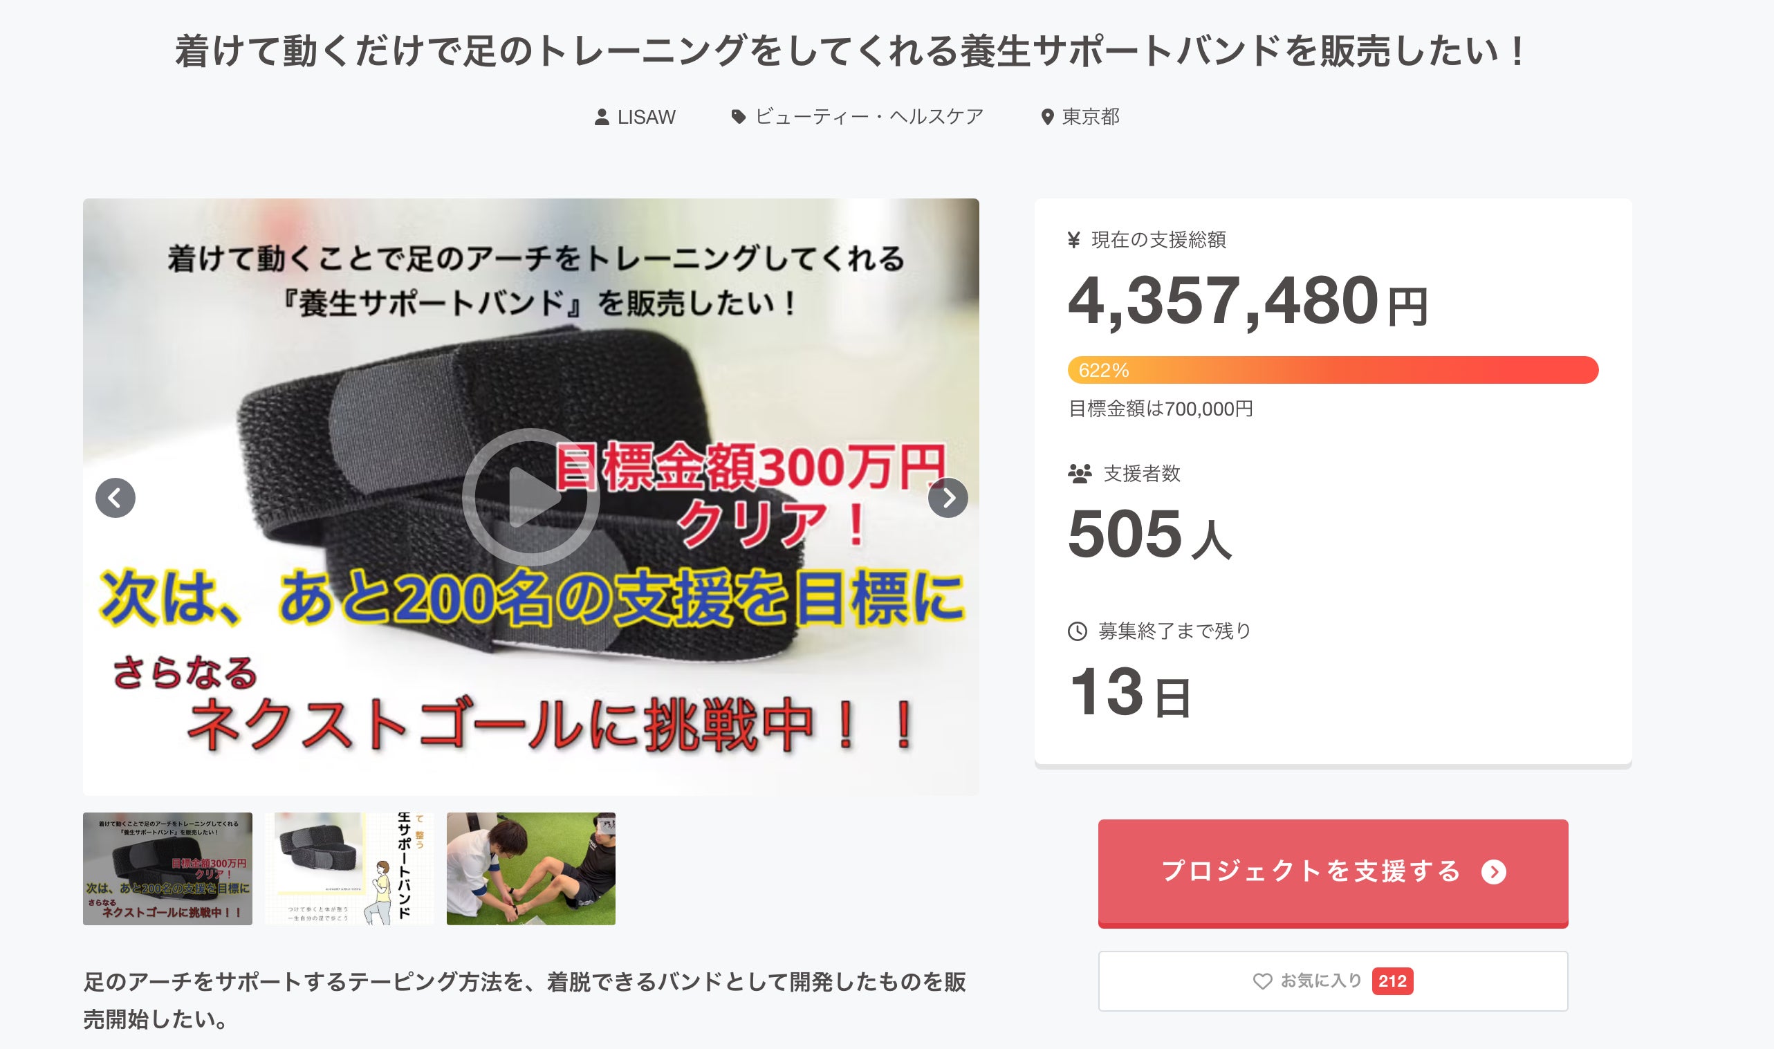The image size is (1774, 1049).
Task: Open ビューティー・ヘルスケア category link
Action: coord(869,118)
